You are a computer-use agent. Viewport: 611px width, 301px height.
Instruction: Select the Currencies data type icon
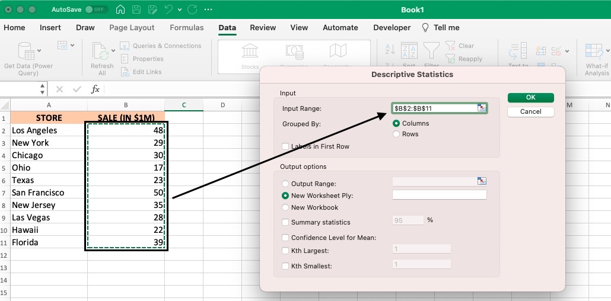click(295, 52)
